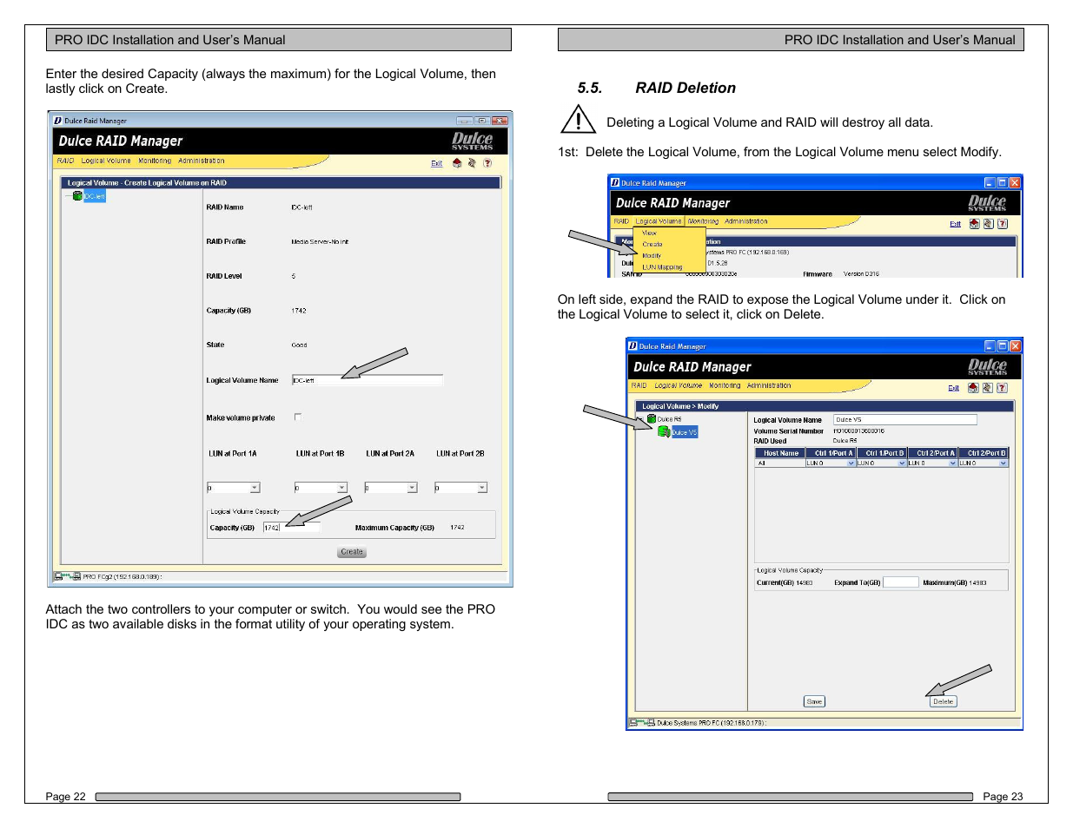
Task: Click the Delete button
Action: (943, 701)
